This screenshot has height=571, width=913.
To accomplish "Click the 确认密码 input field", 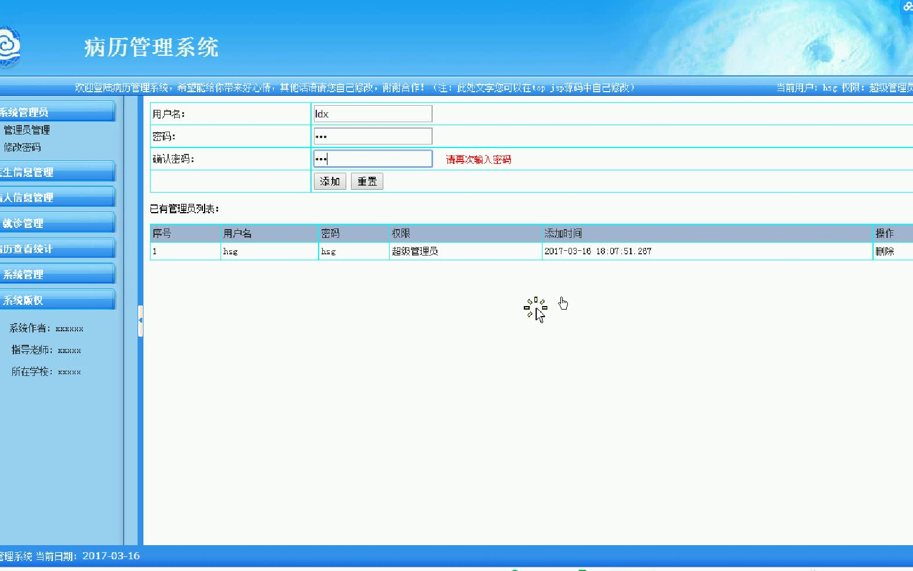I will pyautogui.click(x=373, y=158).
